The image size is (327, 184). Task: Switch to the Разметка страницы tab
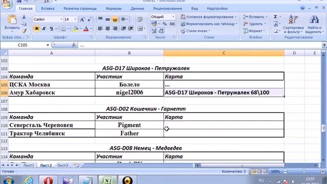(x=80, y=9)
